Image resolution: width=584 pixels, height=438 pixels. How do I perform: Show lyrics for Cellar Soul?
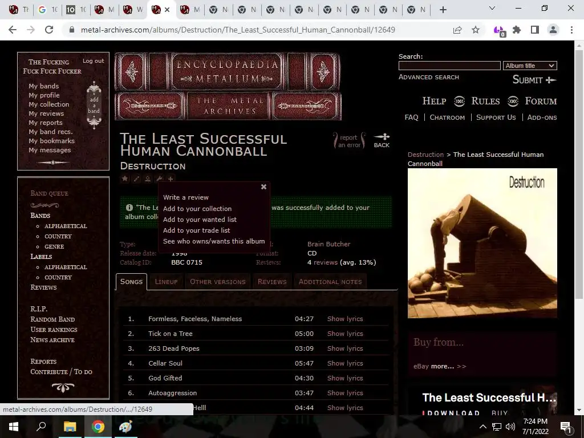point(345,363)
